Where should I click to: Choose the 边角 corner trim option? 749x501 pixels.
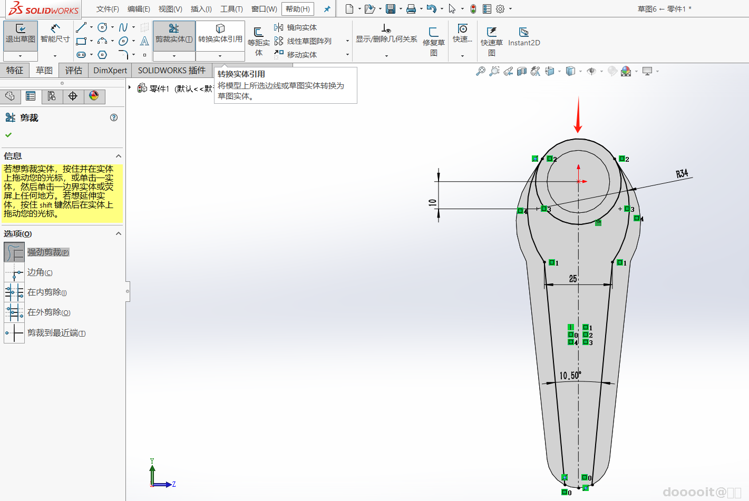click(14, 272)
